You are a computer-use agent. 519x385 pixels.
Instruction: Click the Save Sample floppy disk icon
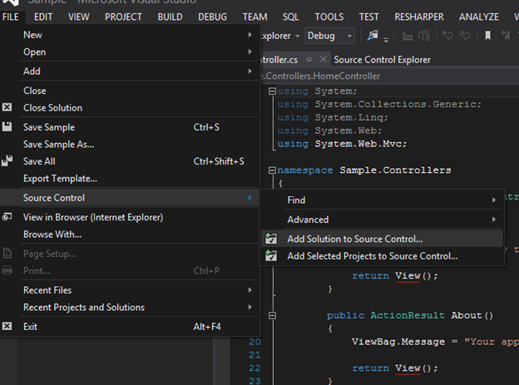pos(7,126)
